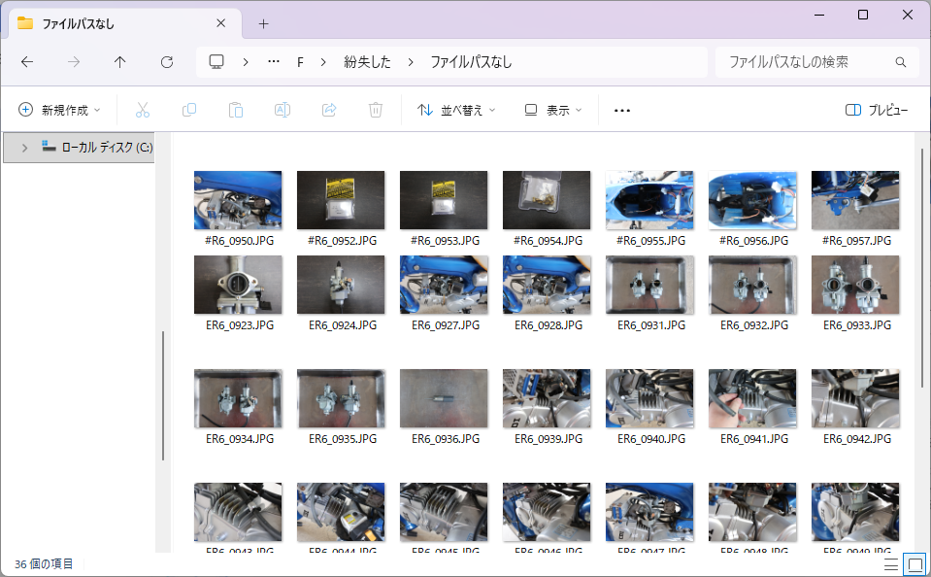Refresh the current folder view
Viewport: 931px width, 577px height.
pos(167,62)
